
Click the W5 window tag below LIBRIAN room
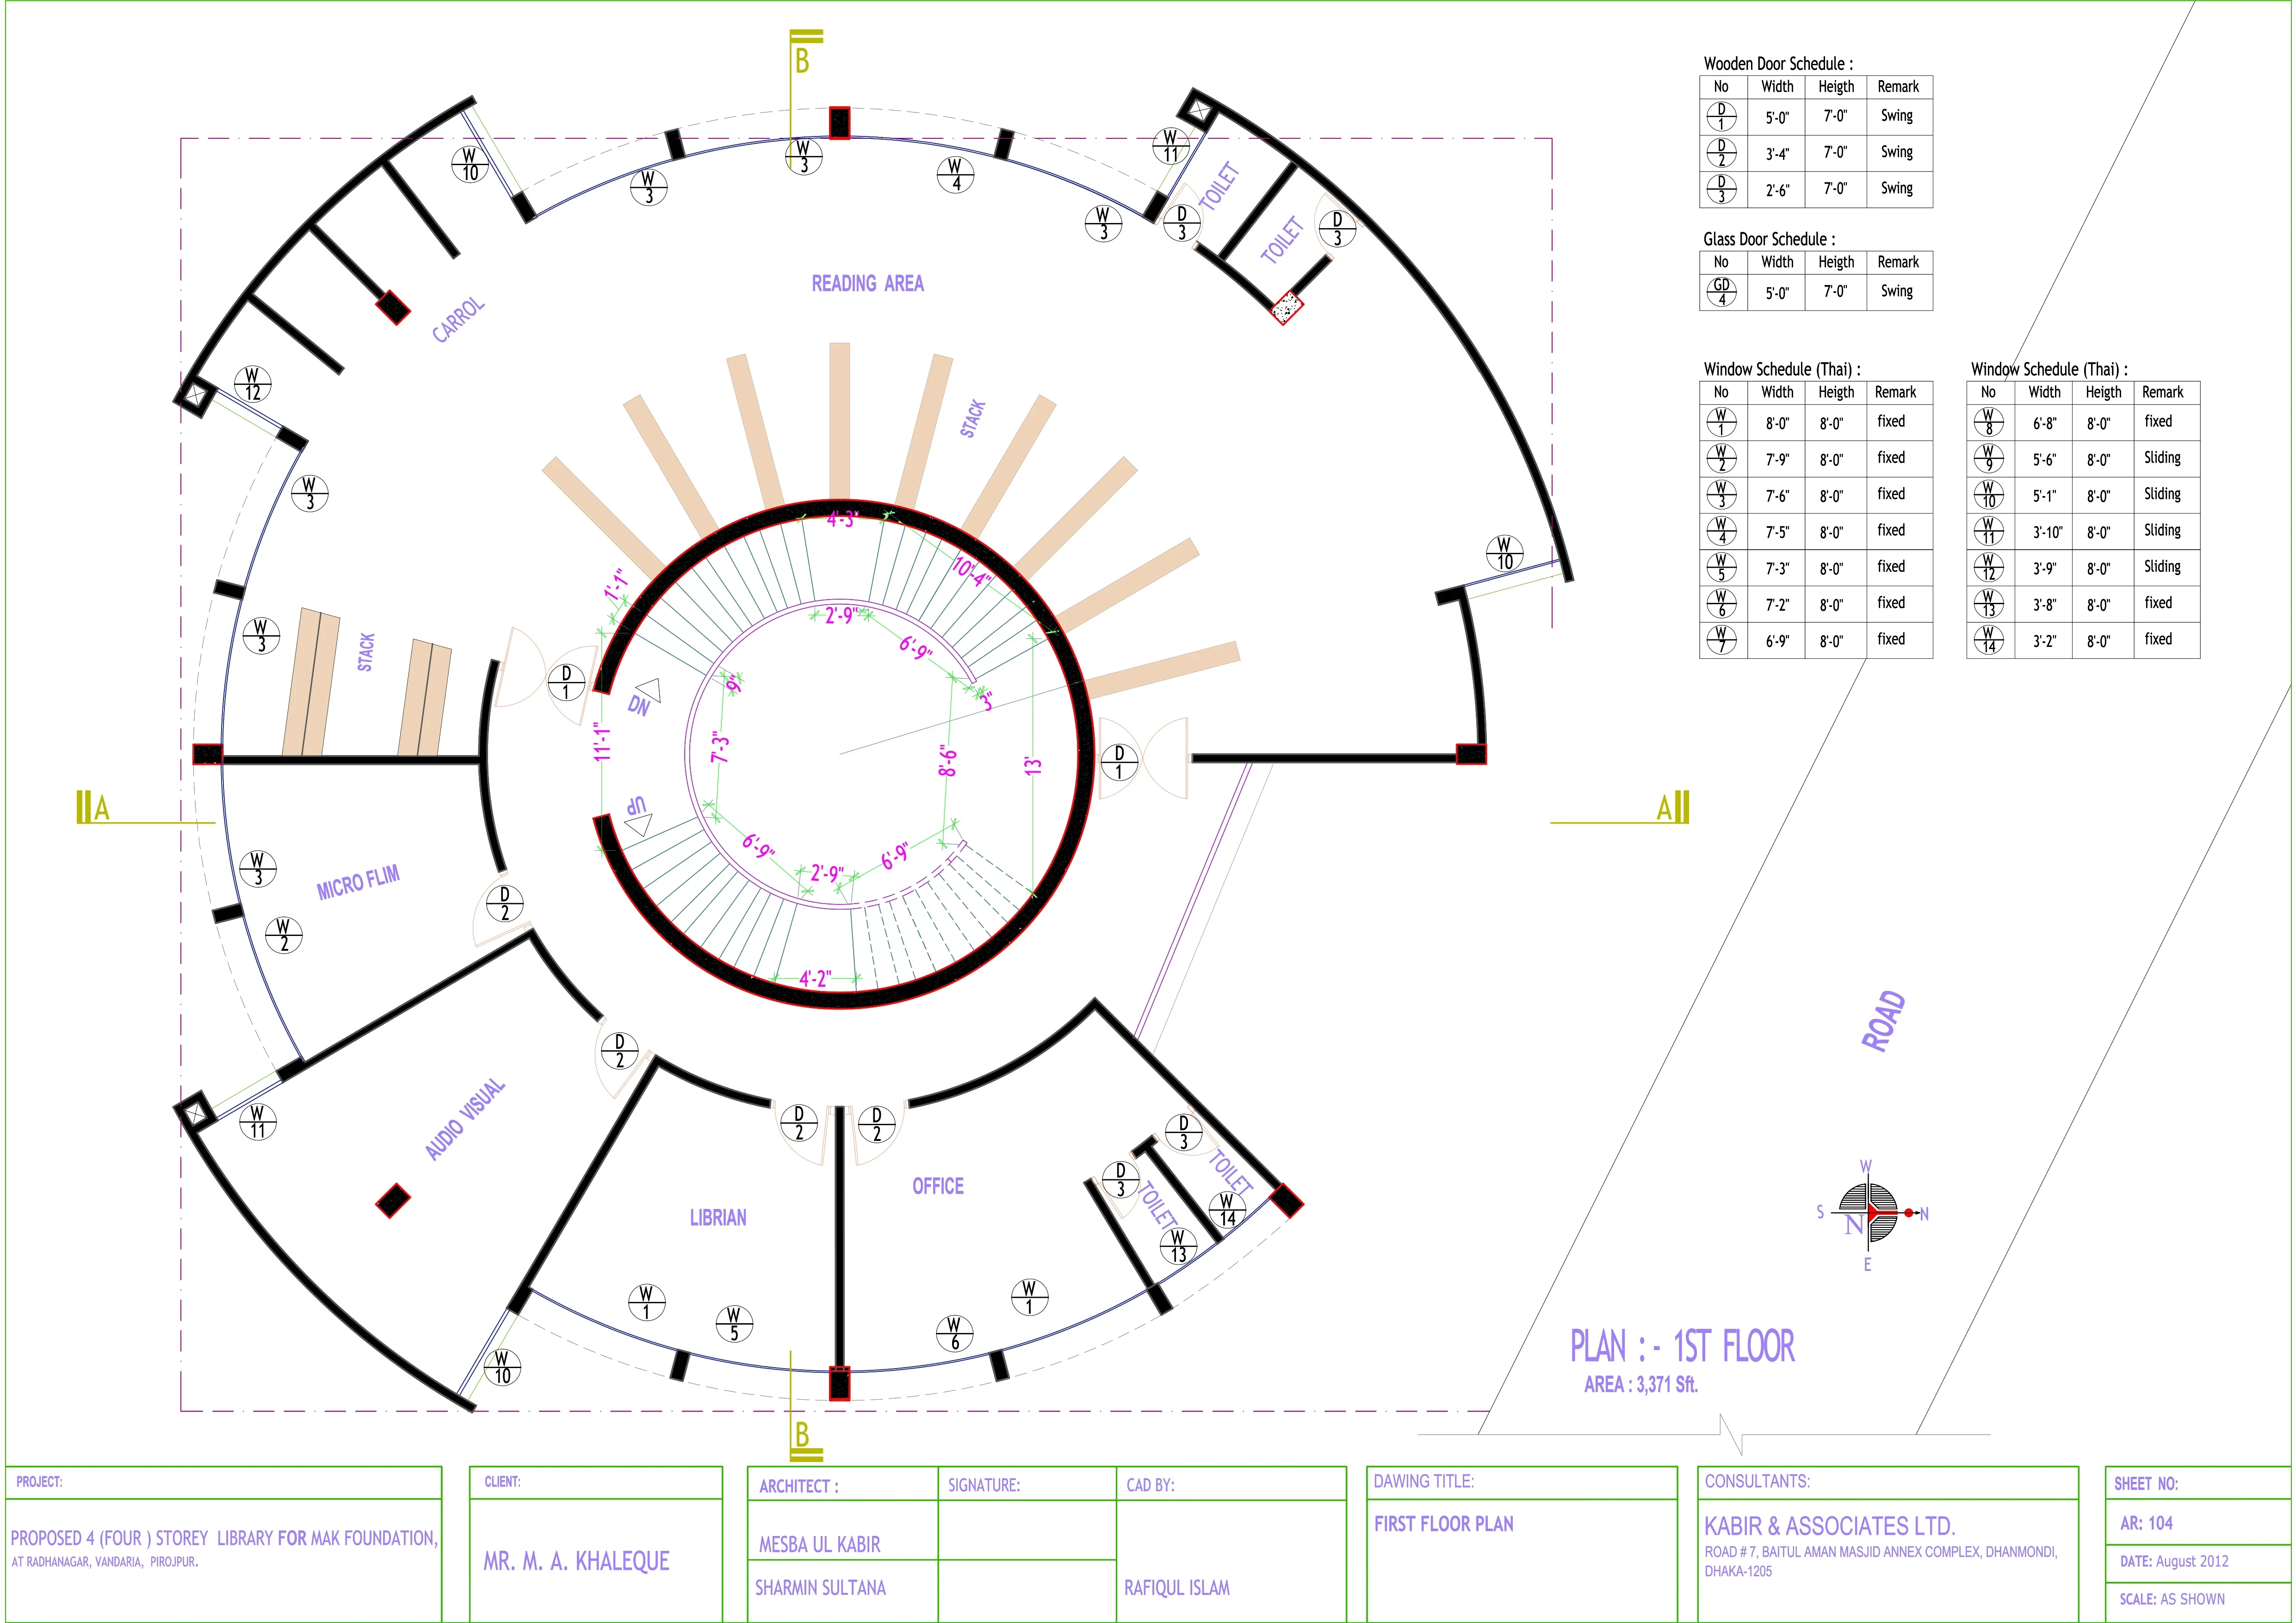click(x=734, y=1323)
